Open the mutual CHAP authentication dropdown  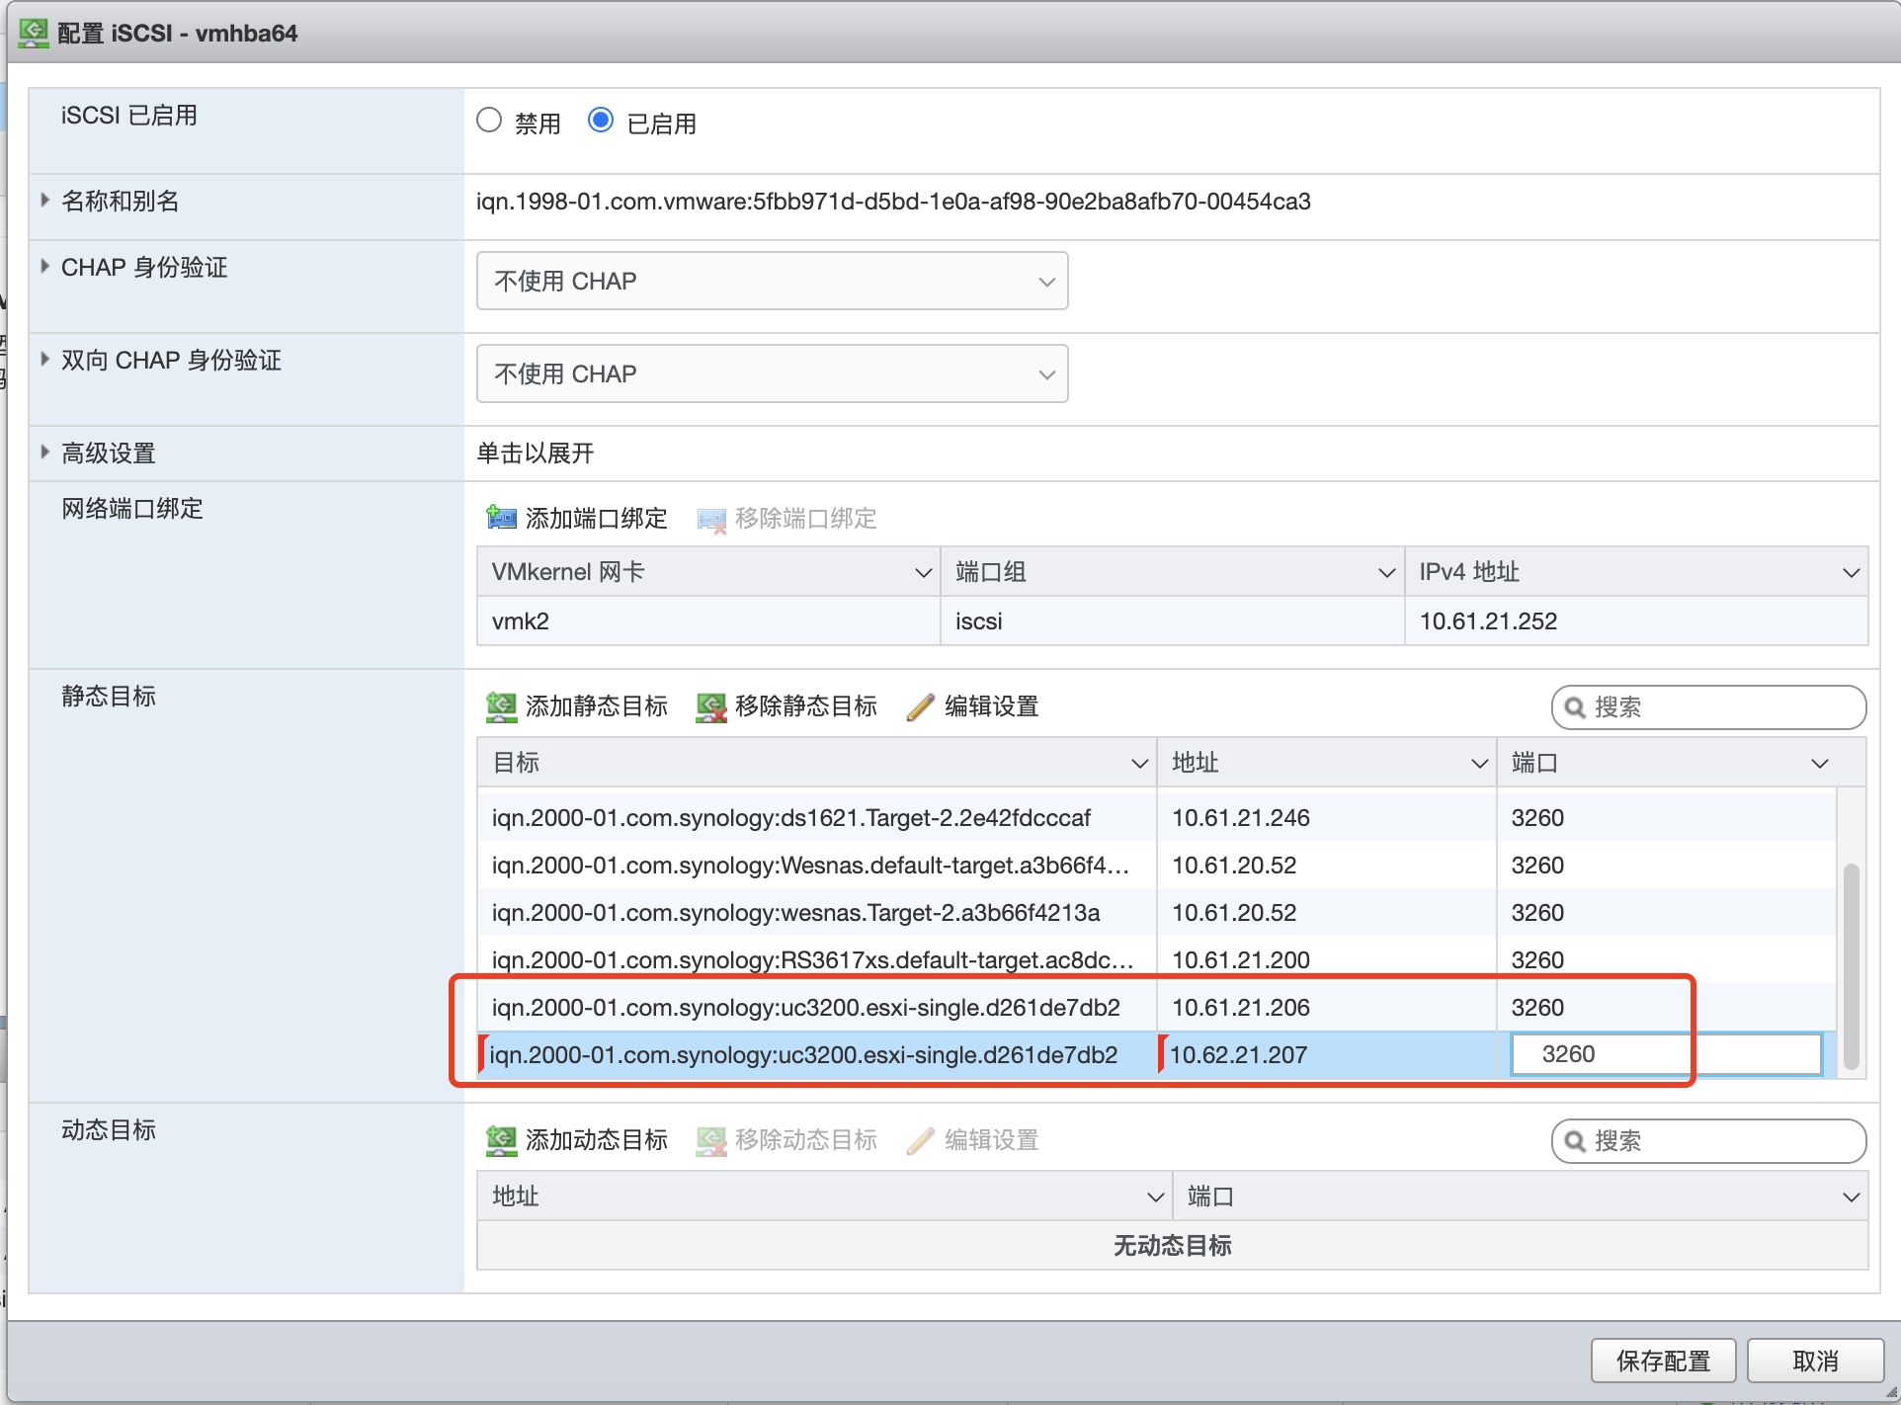(x=772, y=373)
